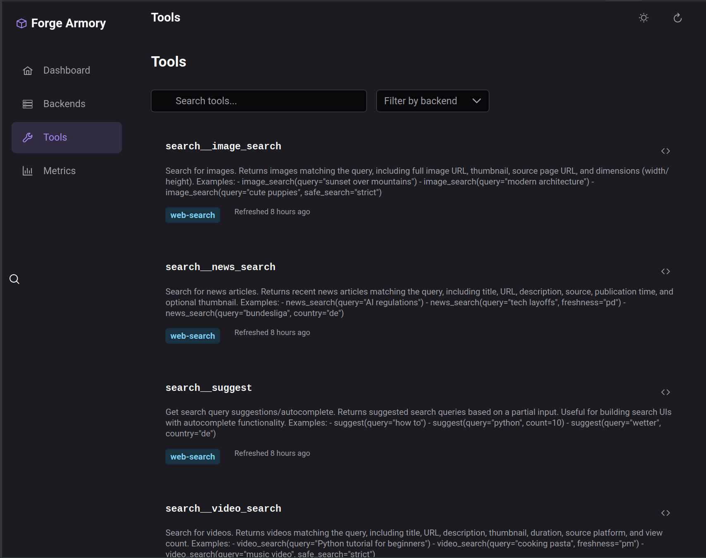This screenshot has height=558, width=706.
Task: Click web-search badge under search__suggest
Action: point(192,457)
